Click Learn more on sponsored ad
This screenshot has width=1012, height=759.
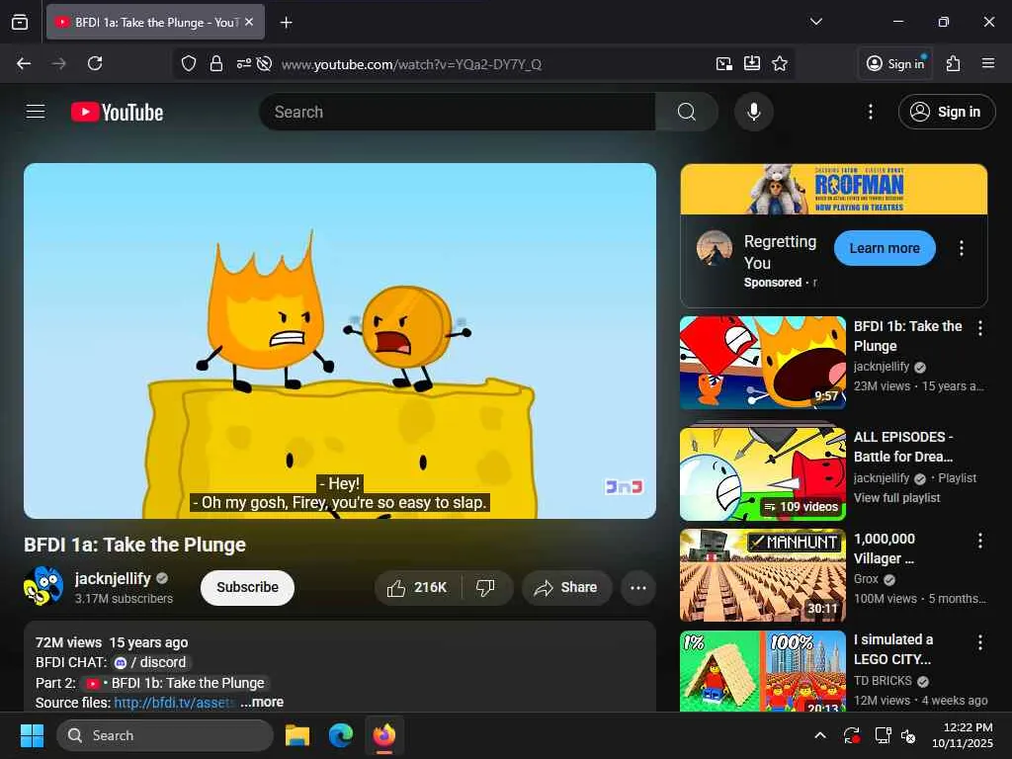(885, 248)
